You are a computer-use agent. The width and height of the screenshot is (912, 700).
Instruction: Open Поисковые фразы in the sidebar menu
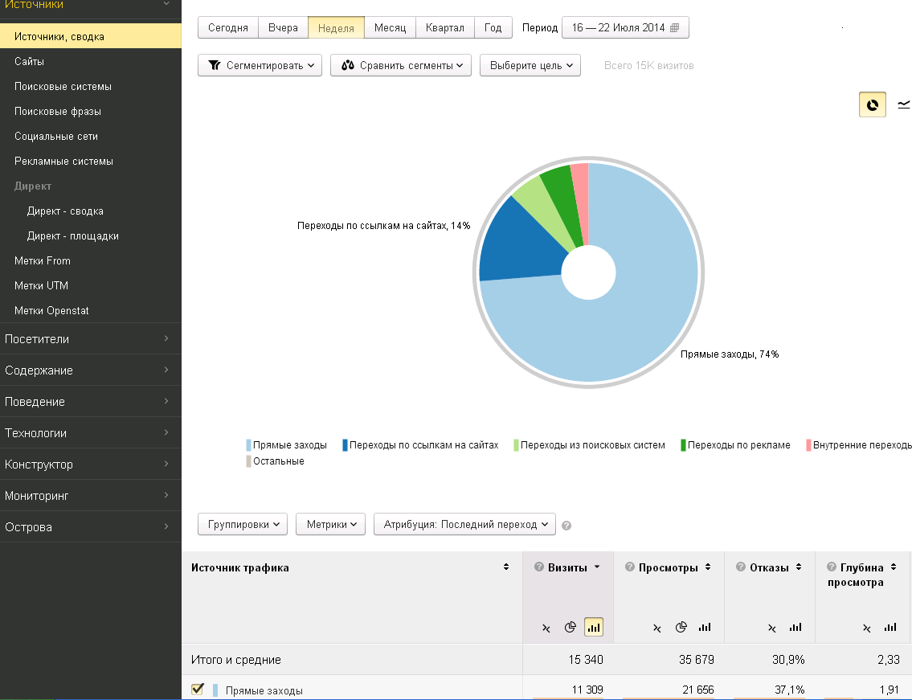coord(58,112)
